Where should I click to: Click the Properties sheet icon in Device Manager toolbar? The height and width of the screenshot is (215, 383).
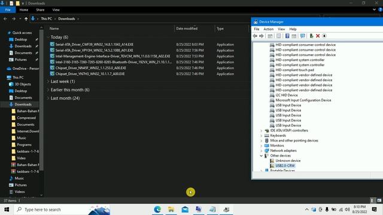point(279,36)
